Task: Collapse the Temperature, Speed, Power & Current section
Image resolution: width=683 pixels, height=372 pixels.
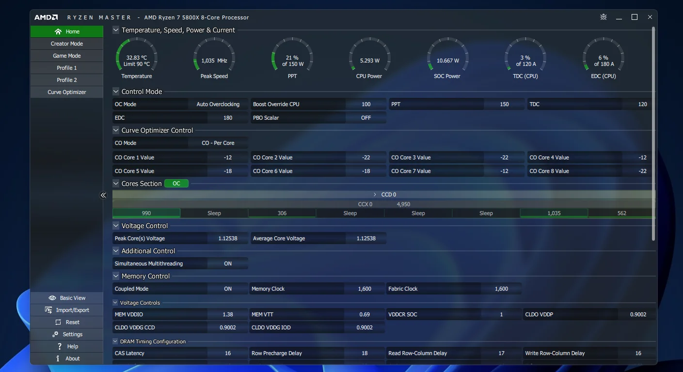Action: [x=116, y=30]
